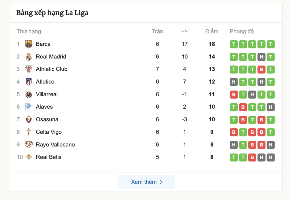Viewport: 291px width, 200px height.
Task: Click Barca's last green T form badge
Action: (271, 44)
